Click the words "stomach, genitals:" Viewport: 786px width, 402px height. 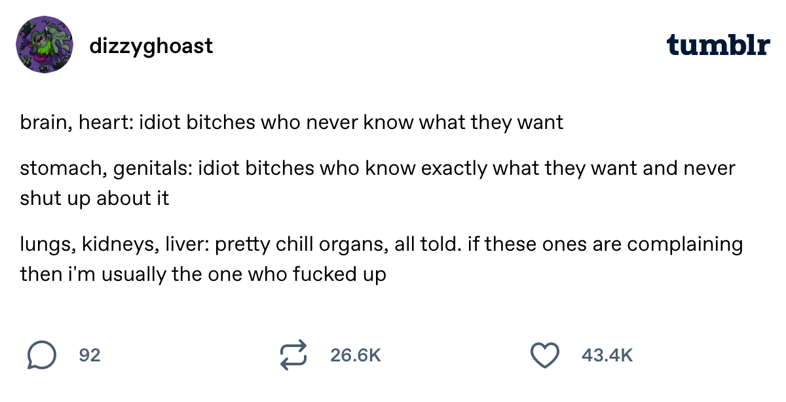pos(105,169)
